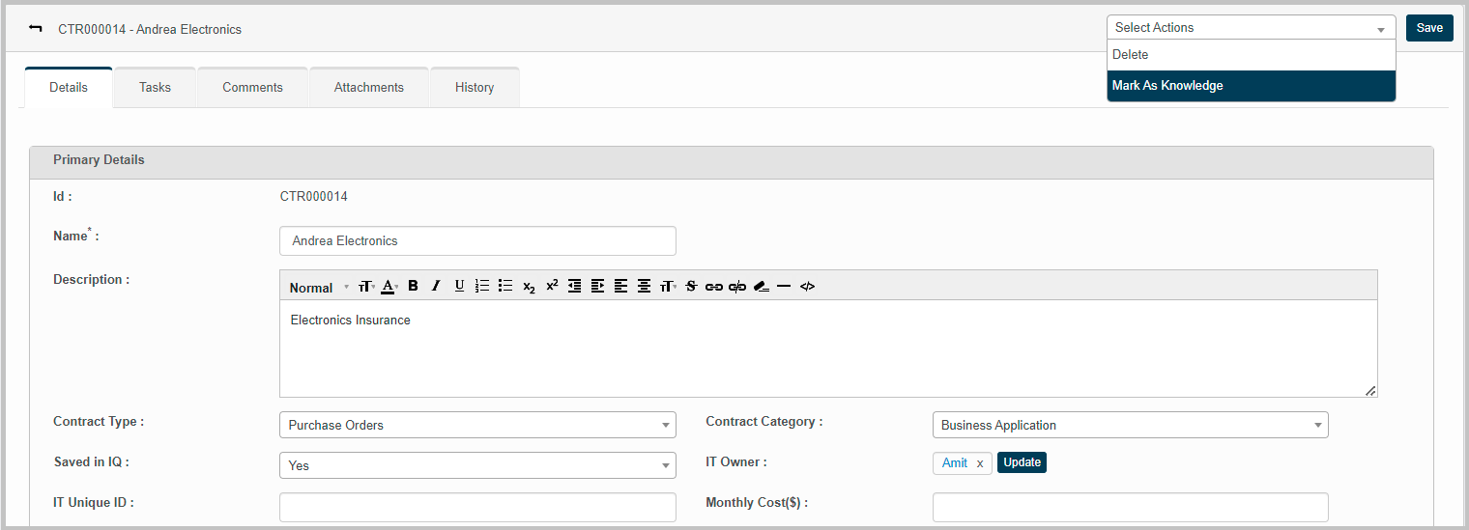Apply subscript formatting
This screenshot has height=530, width=1469.
[x=529, y=287]
